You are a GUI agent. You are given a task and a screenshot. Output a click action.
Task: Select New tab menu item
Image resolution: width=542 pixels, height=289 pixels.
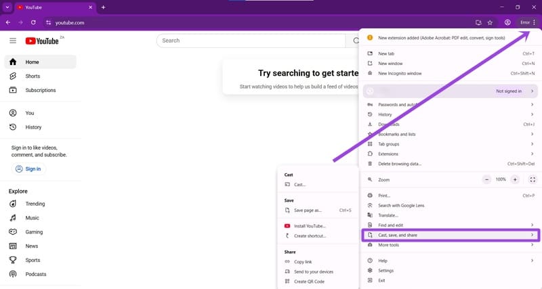click(x=451, y=53)
